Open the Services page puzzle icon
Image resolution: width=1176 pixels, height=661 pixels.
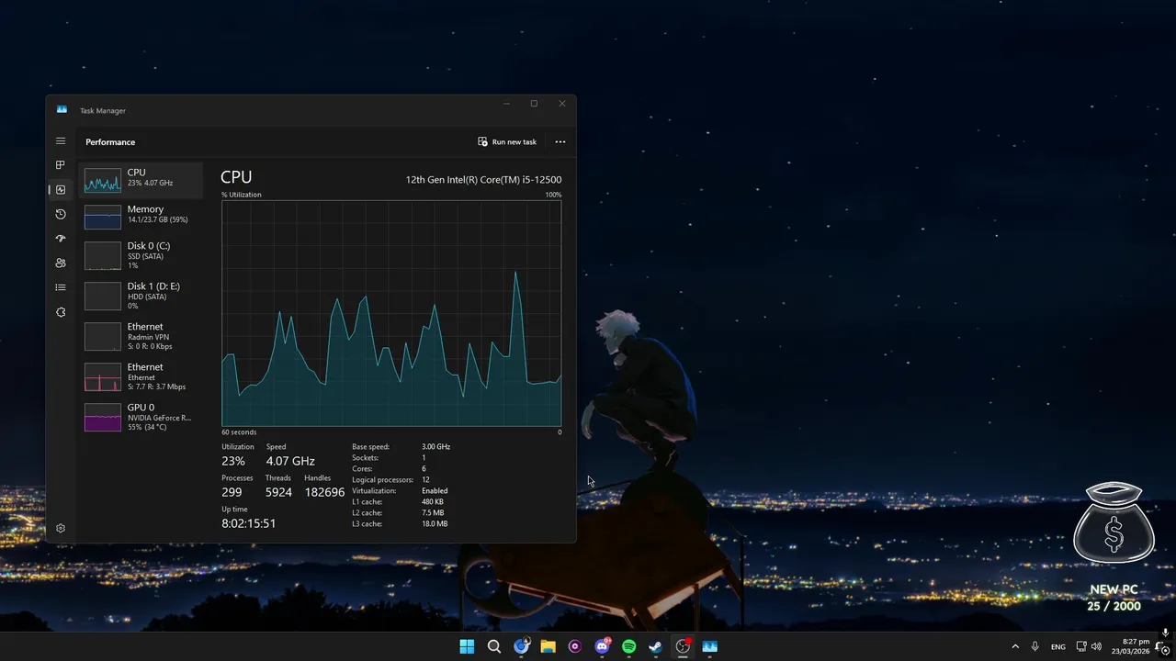[x=61, y=312]
